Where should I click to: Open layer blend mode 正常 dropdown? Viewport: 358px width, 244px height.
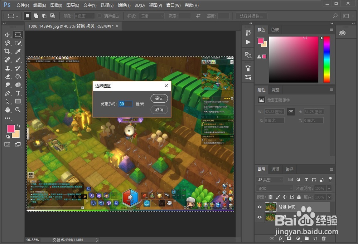tap(275, 189)
